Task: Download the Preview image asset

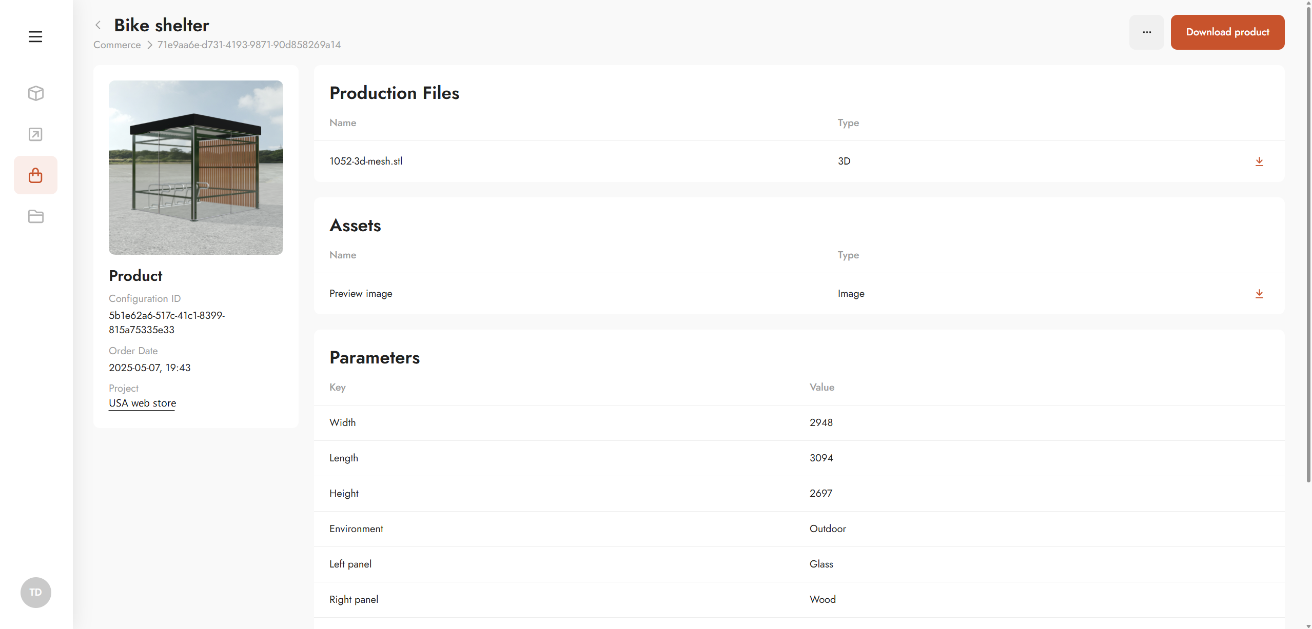Action: (1259, 294)
